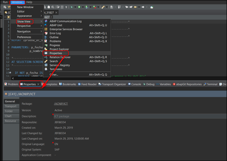The width and height of the screenshot is (227, 161).
Task: Open the Window menu
Action: point(17,2)
